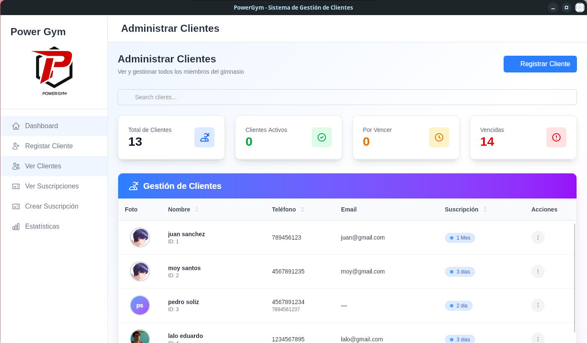Click the phone number 789456123
The image size is (587, 343).
click(287, 237)
